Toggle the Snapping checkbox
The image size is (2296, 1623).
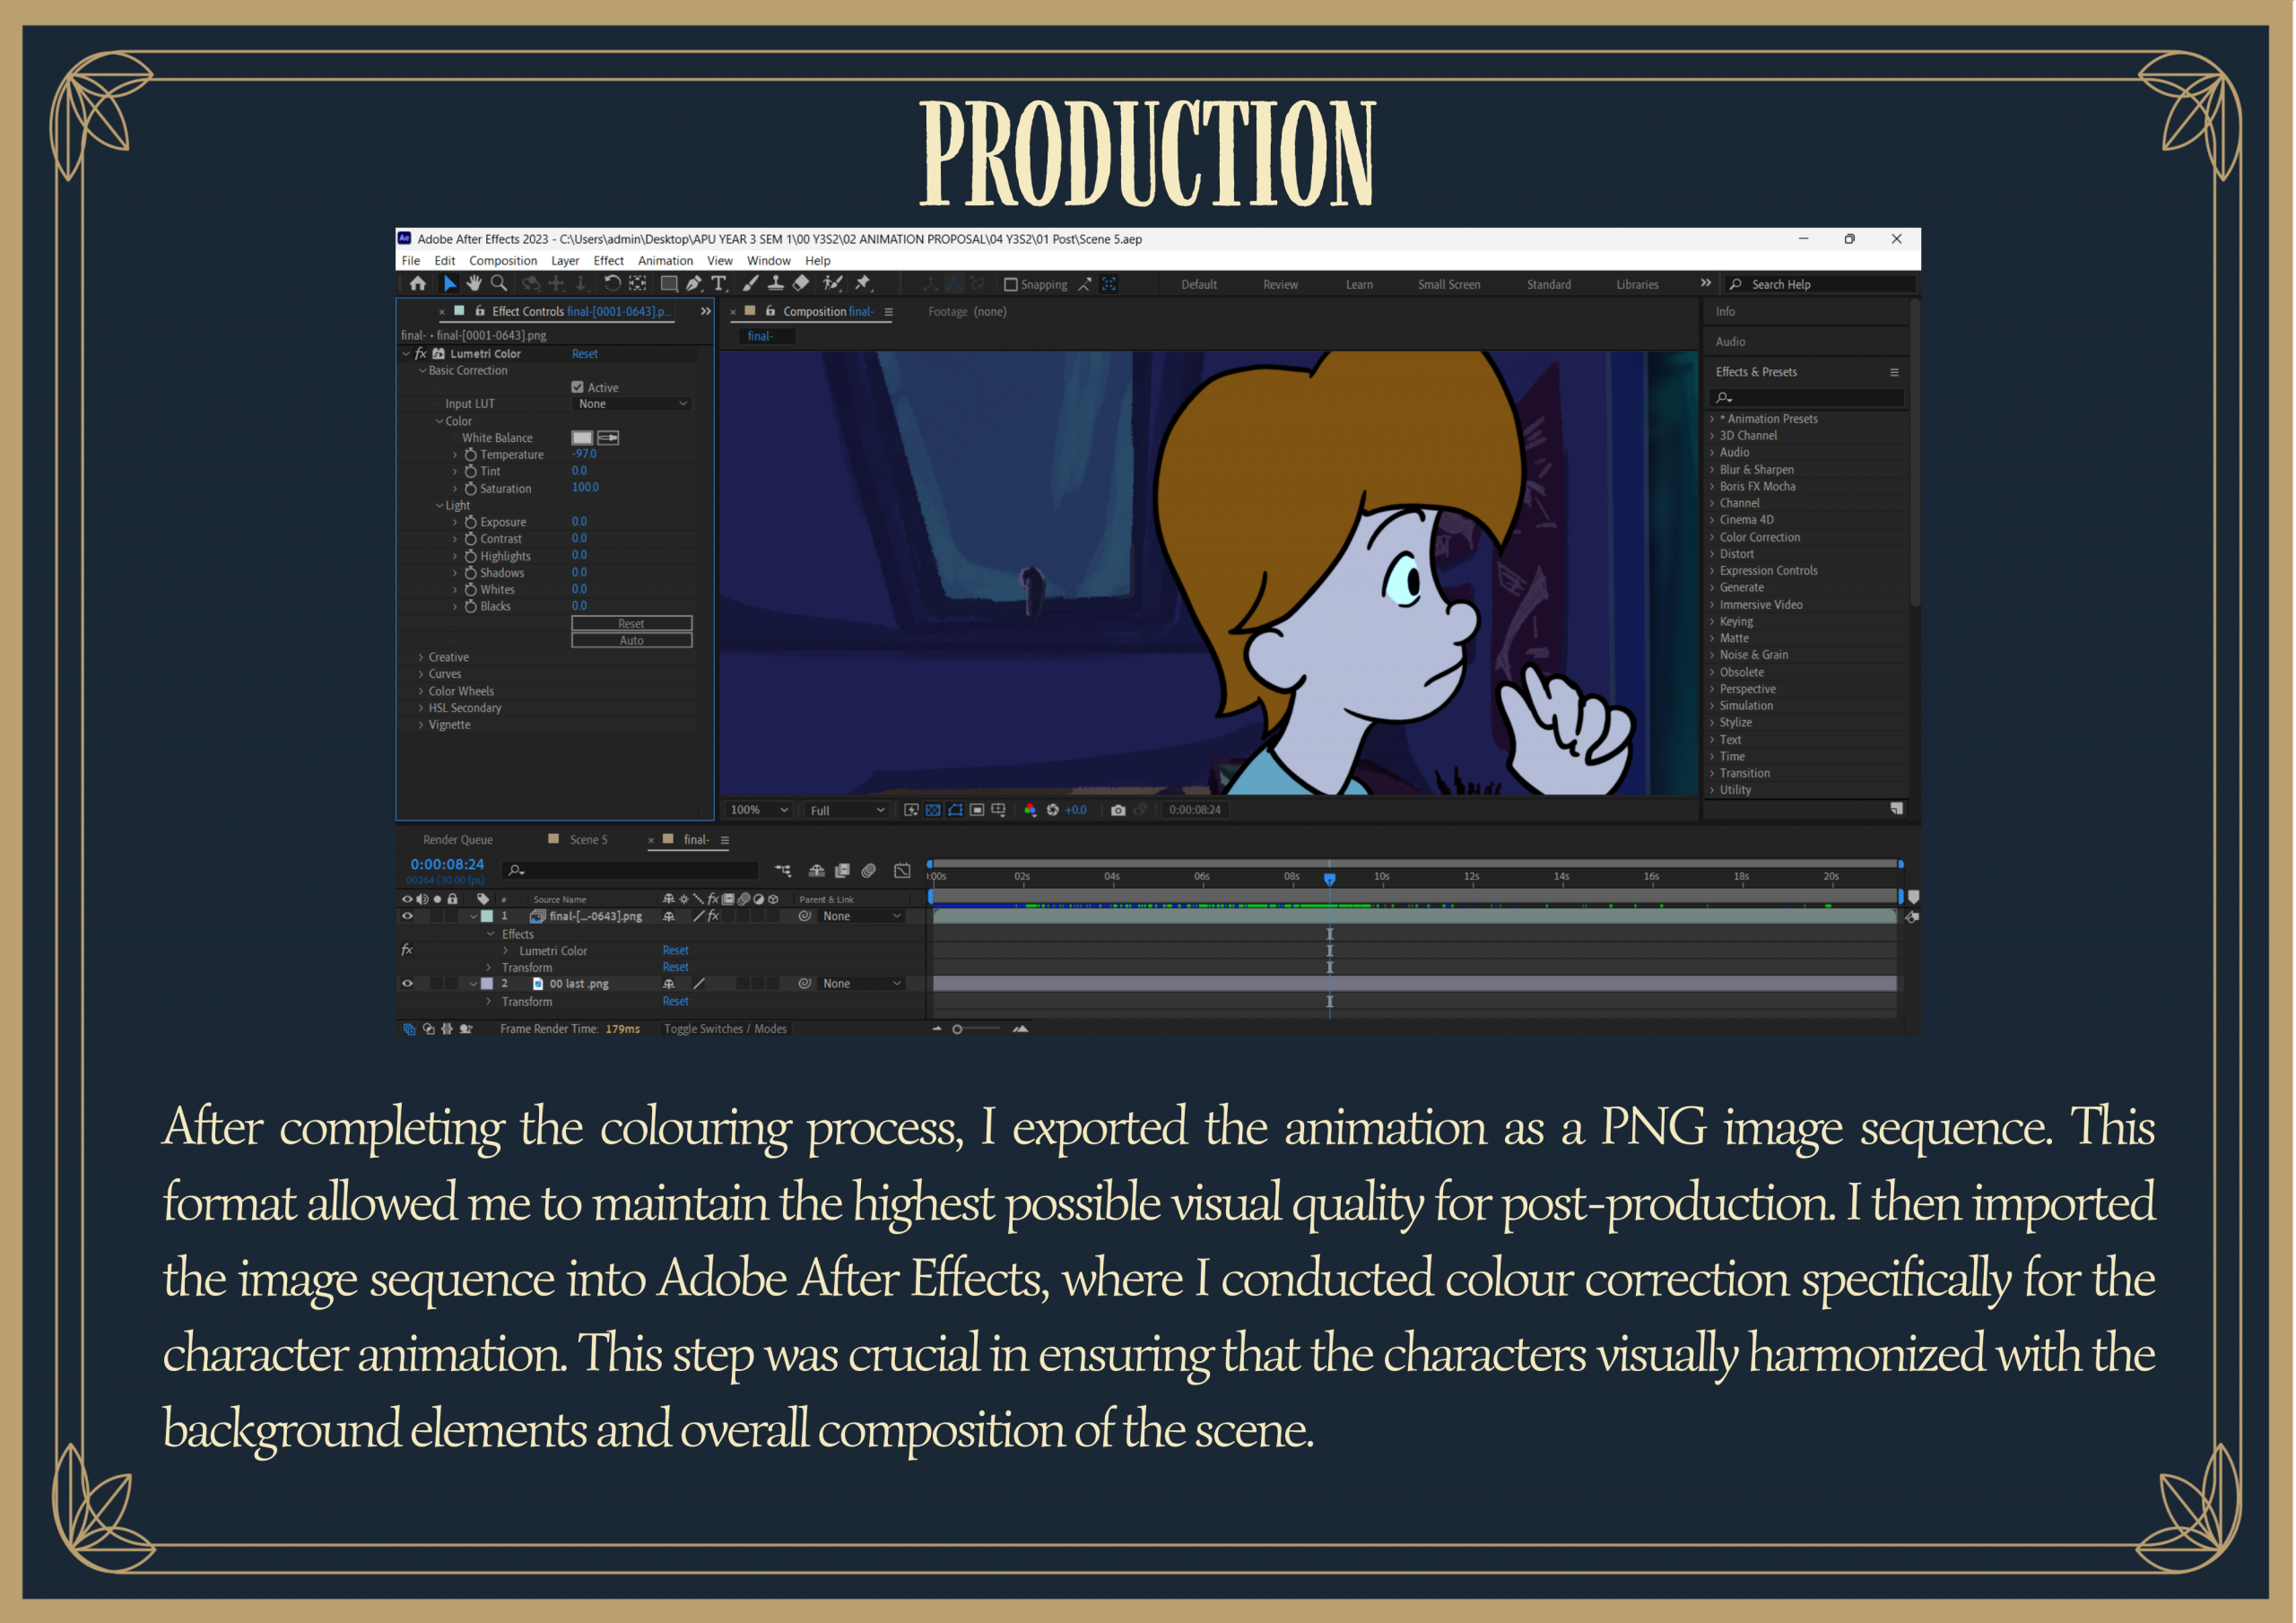click(1010, 285)
